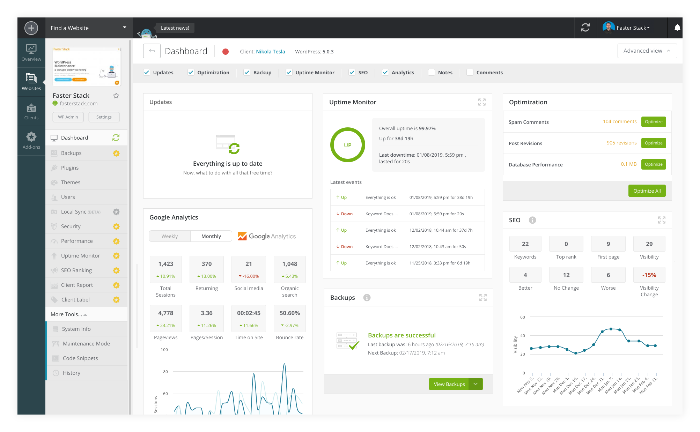Uncheck the Updates widget checkbox
This screenshot has width=700, height=432.
(x=147, y=72)
